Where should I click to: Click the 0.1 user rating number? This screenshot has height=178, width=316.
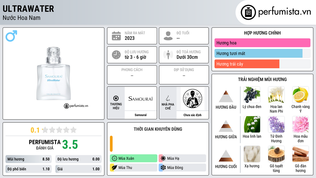pyautogui.click(x=35, y=130)
